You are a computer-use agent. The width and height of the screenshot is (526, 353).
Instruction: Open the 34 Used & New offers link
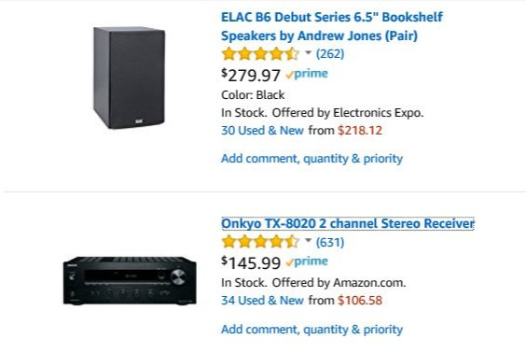[262, 301]
